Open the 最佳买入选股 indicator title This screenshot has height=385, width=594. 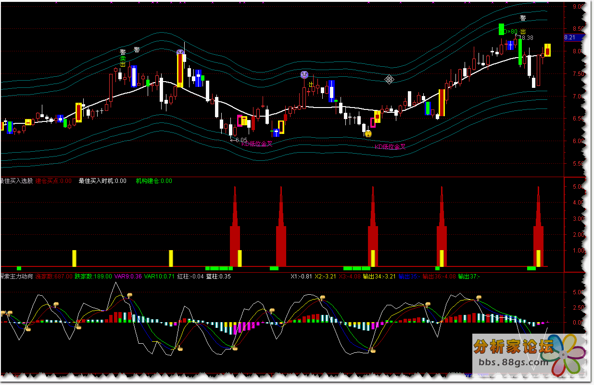pos(16,181)
